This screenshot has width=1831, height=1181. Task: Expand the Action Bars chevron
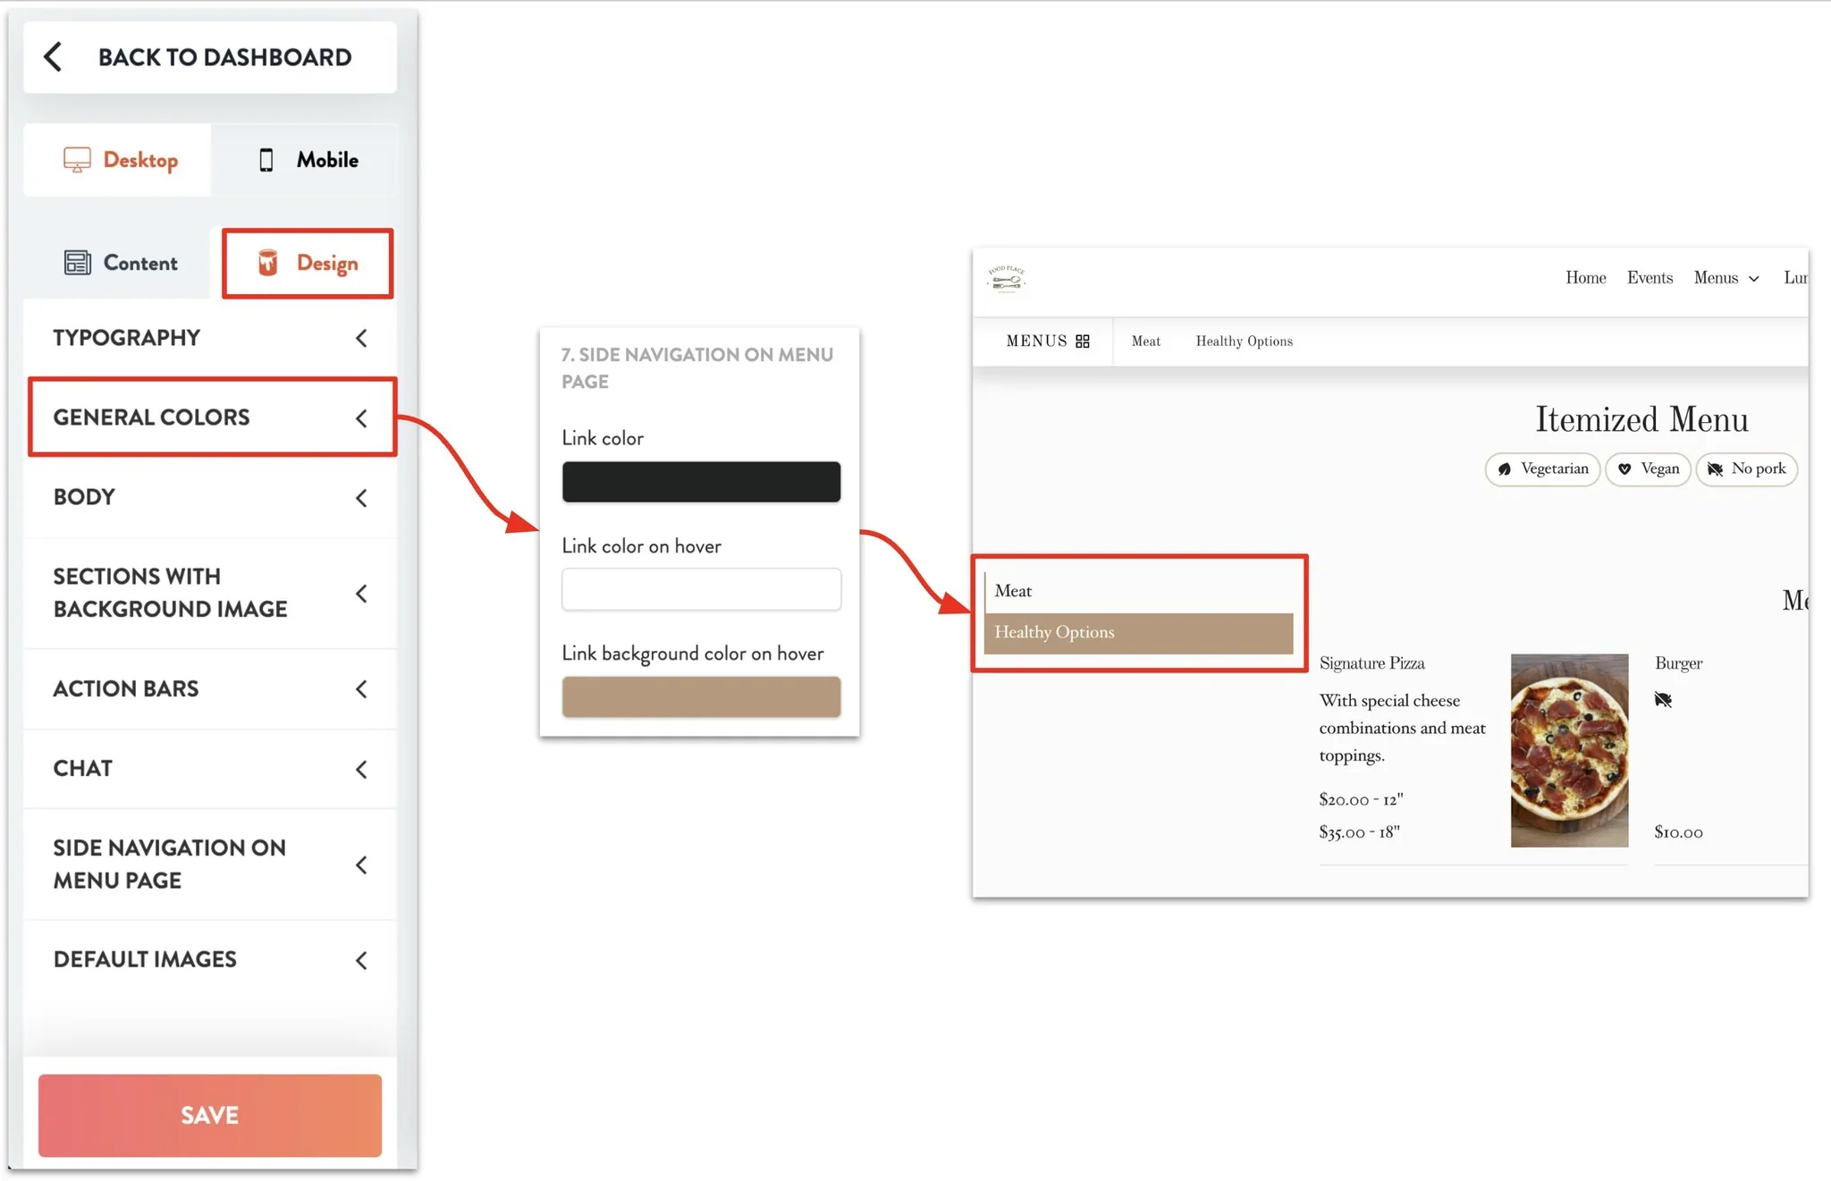tap(361, 689)
